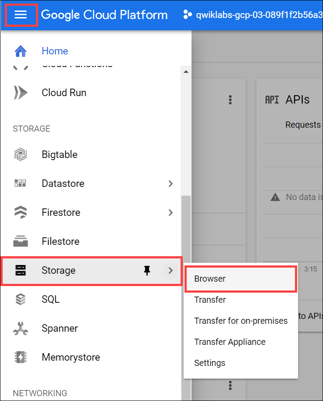Click the Cloud Run chevrons icon
This screenshot has width=323, height=401.
click(21, 92)
